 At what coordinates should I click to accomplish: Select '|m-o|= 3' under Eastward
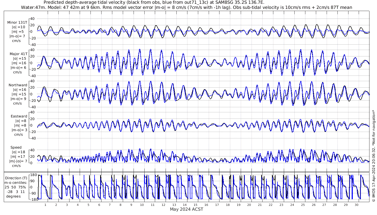19,130
